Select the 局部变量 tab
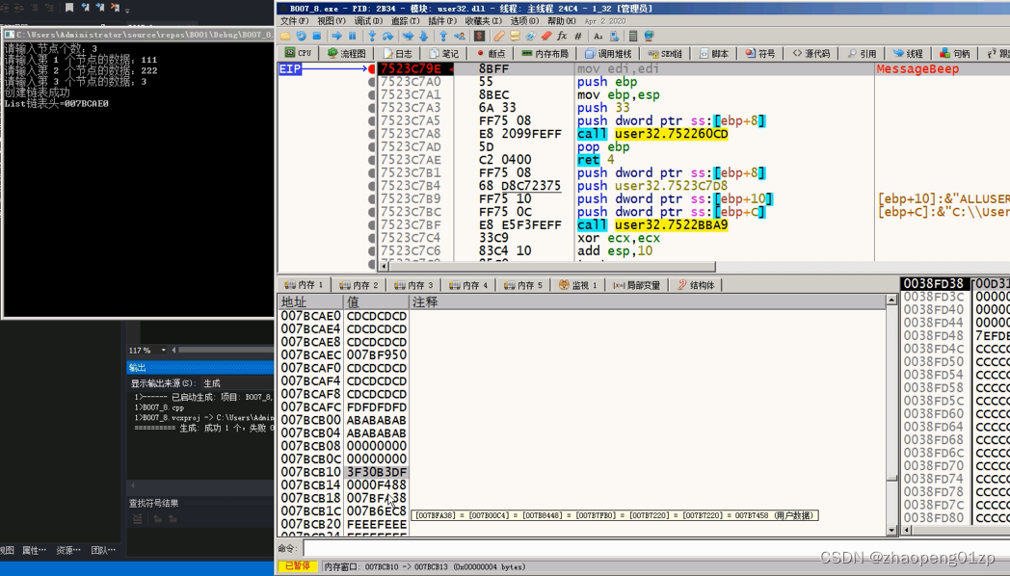 coord(636,285)
